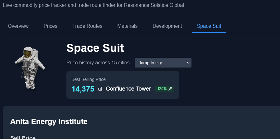Click the best price value 14,375
This screenshot has height=139, width=280.
click(x=83, y=89)
